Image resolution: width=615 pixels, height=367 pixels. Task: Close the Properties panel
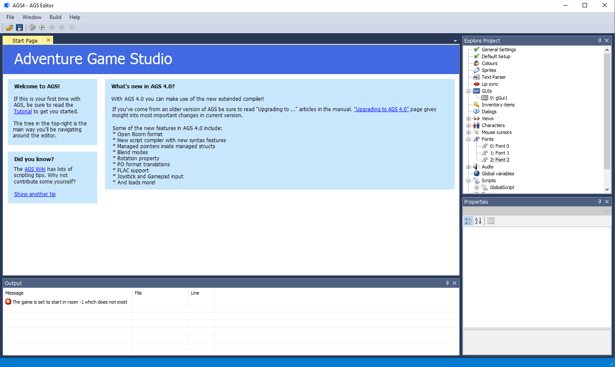point(607,202)
